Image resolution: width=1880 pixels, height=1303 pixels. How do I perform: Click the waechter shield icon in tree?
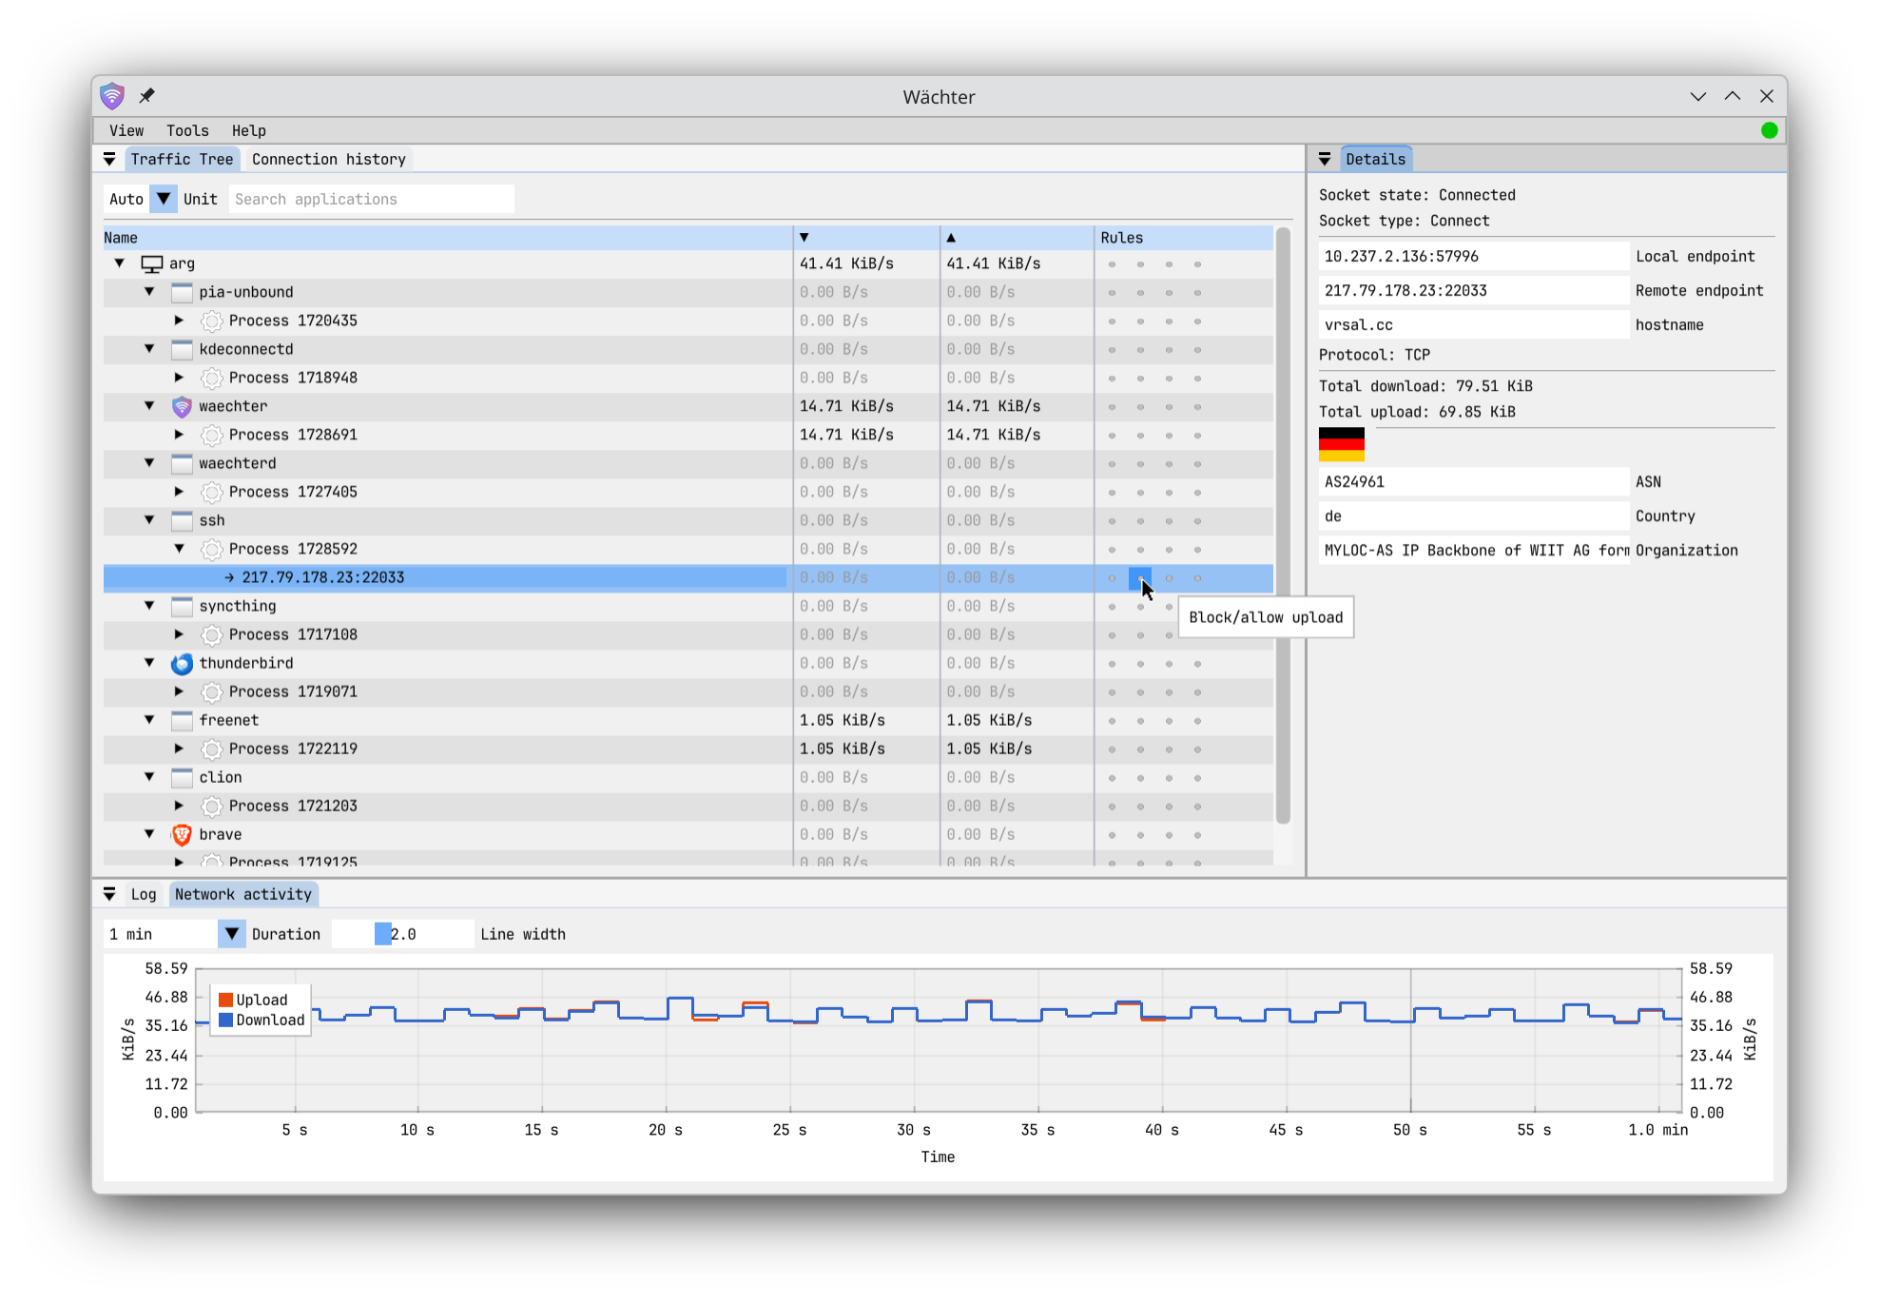pyautogui.click(x=182, y=407)
